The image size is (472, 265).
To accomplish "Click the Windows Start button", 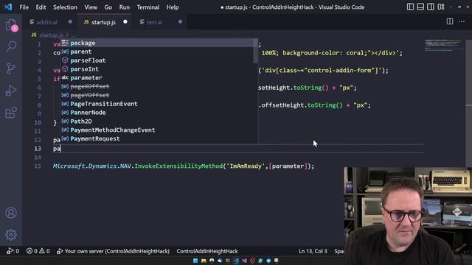I will [x=195, y=261].
